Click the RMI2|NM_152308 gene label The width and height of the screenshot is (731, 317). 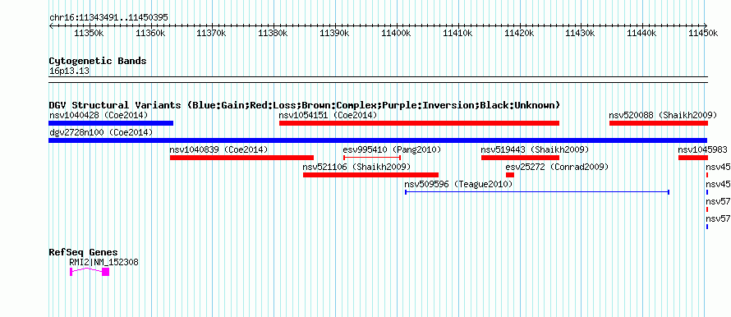103,263
